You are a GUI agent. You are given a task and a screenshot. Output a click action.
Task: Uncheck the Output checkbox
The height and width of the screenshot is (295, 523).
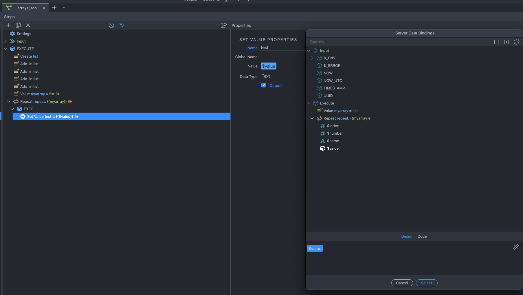pyautogui.click(x=264, y=85)
